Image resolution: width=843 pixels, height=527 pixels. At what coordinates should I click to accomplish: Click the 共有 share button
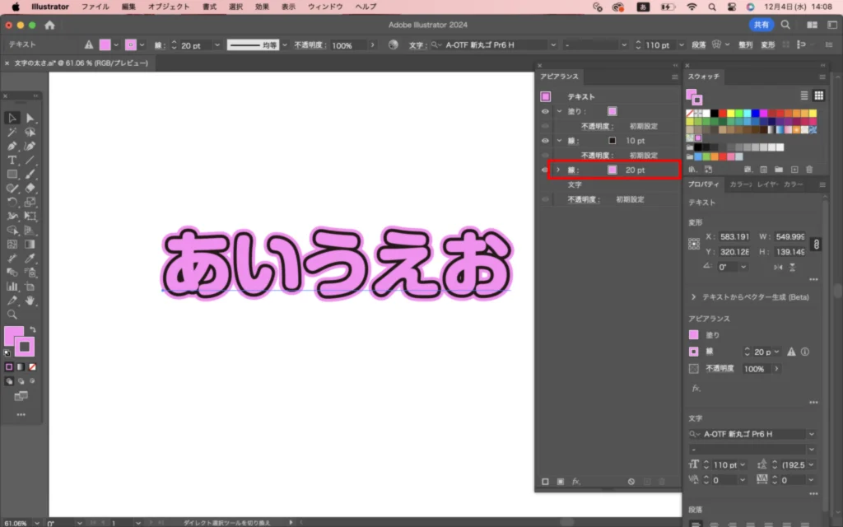click(x=761, y=25)
